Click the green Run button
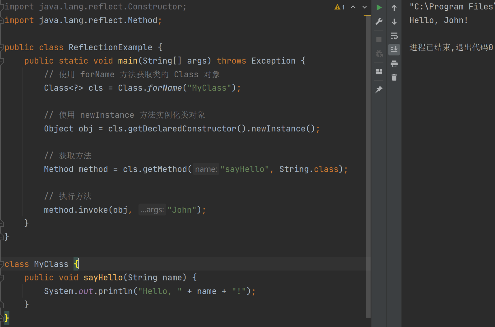This screenshot has width=495, height=327. tap(379, 7)
